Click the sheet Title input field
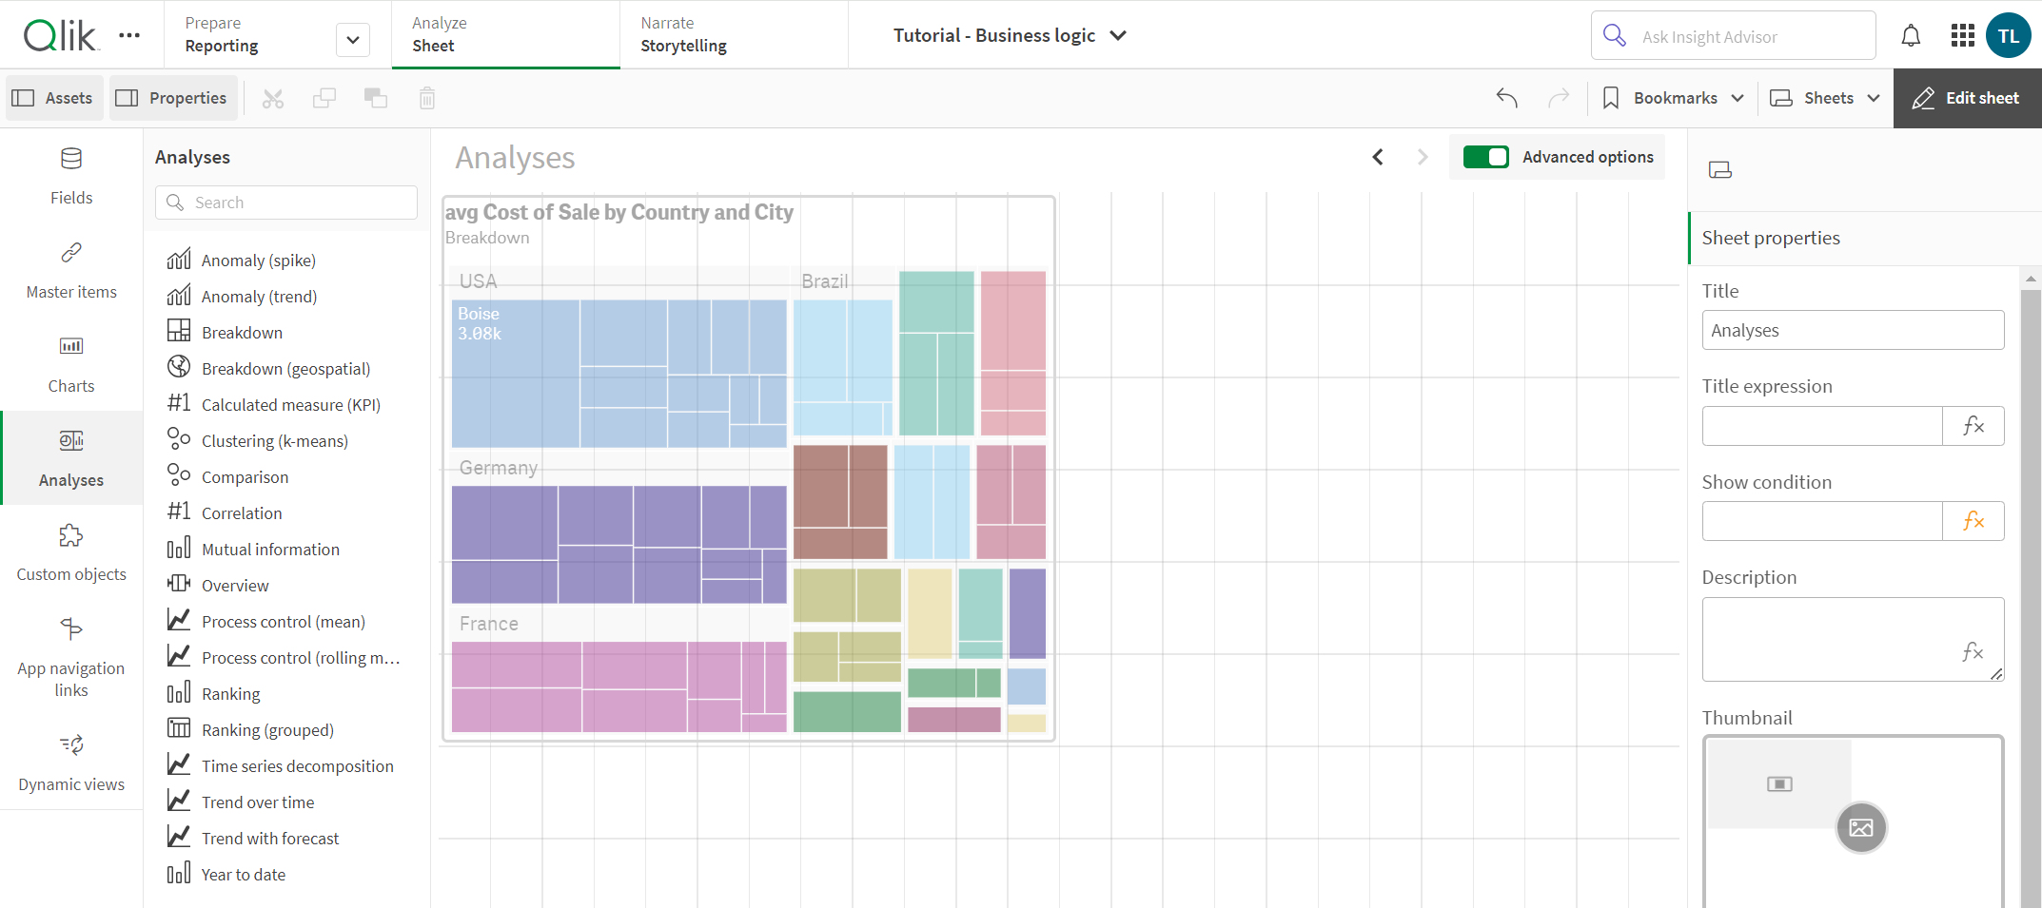Viewport: 2042px width, 908px height. (x=1853, y=330)
